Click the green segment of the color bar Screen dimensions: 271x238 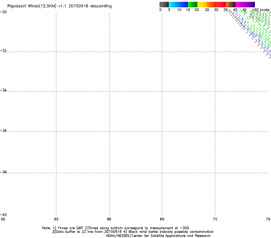pyautogui.click(x=193, y=4)
